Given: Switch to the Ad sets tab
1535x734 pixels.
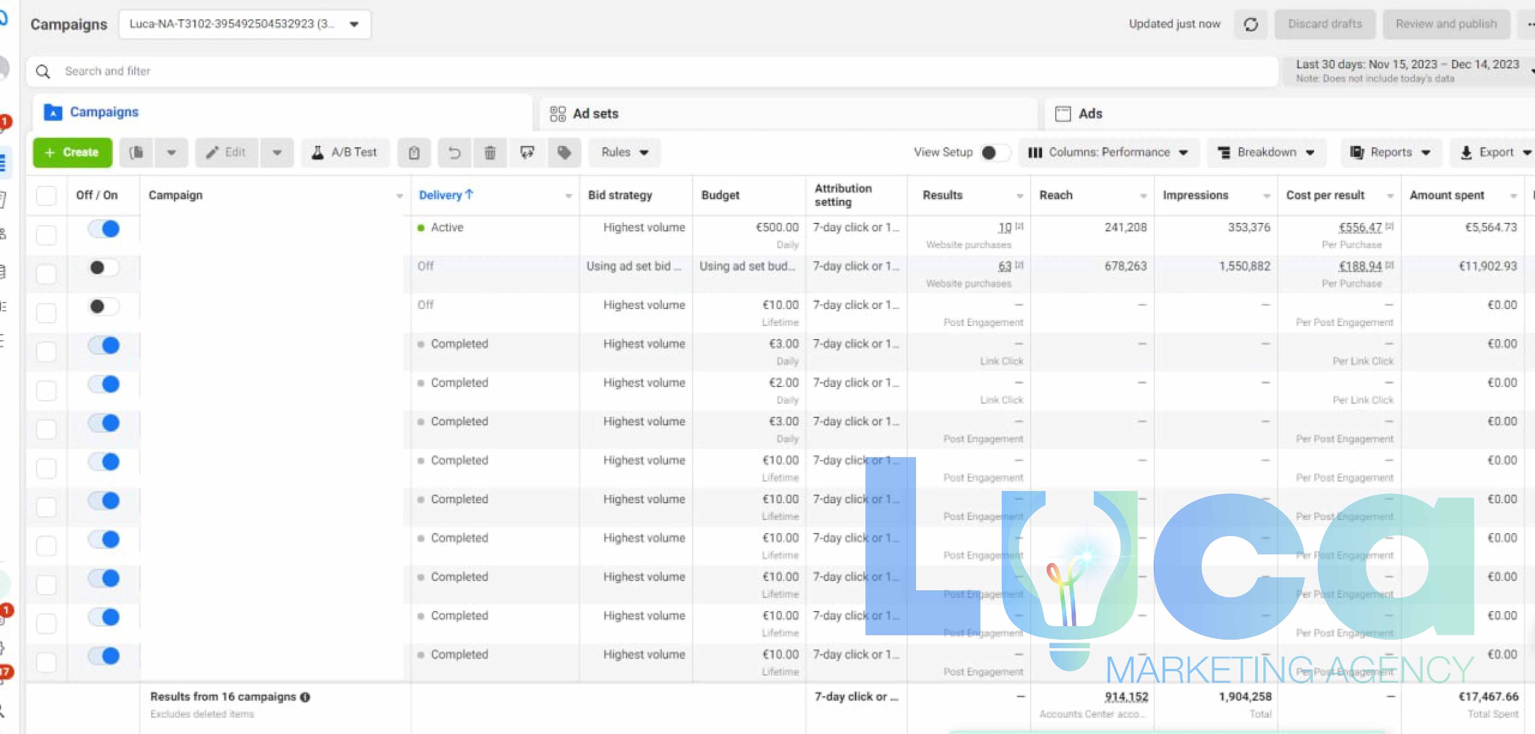Looking at the screenshot, I should [788, 114].
